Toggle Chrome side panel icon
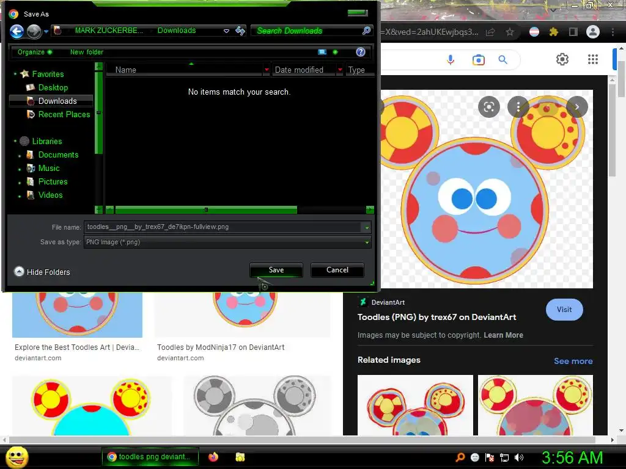This screenshot has width=626, height=469. point(573,32)
